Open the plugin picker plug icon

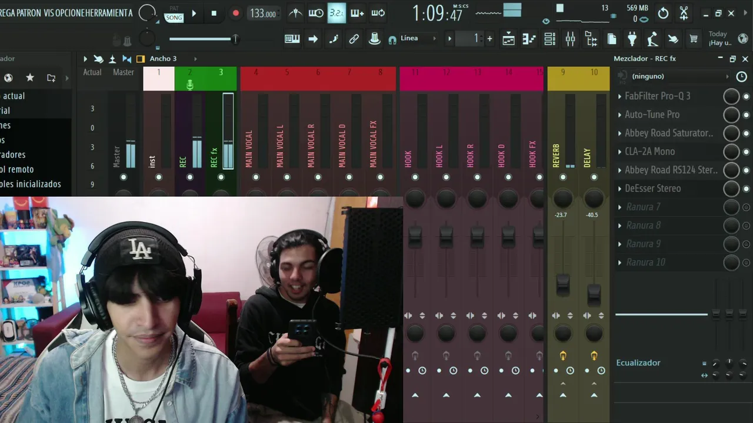pyautogui.click(x=632, y=39)
